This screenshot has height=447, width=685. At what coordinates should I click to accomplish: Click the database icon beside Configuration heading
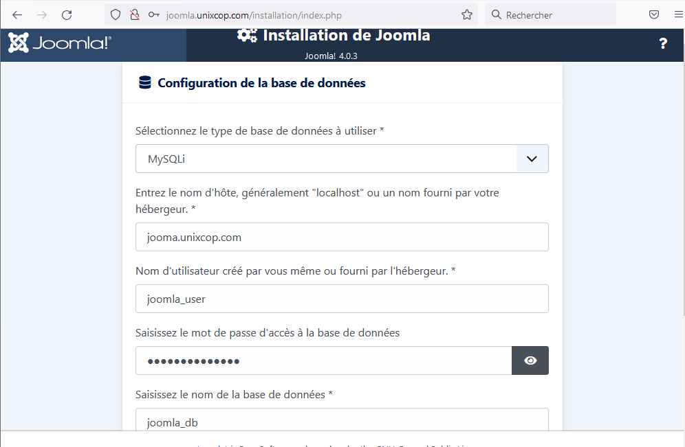pyautogui.click(x=145, y=82)
